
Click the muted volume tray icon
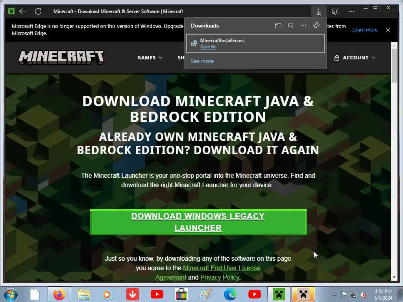[x=363, y=295]
